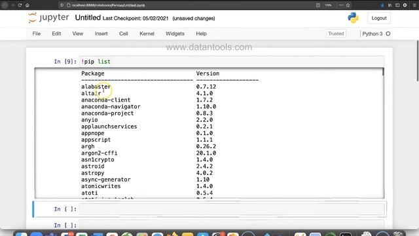
Task: Select the alabaster package name
Action: [96, 87]
